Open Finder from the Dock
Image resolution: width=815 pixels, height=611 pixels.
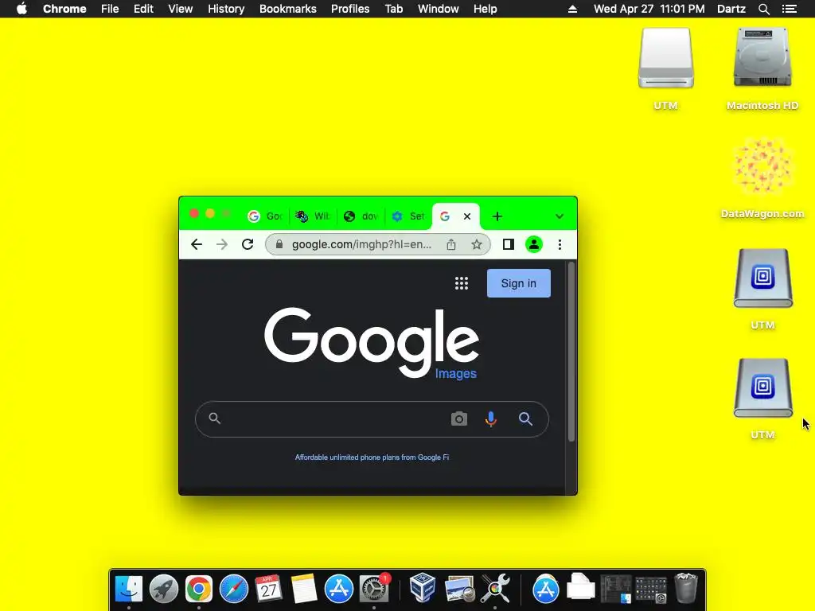[x=129, y=590]
